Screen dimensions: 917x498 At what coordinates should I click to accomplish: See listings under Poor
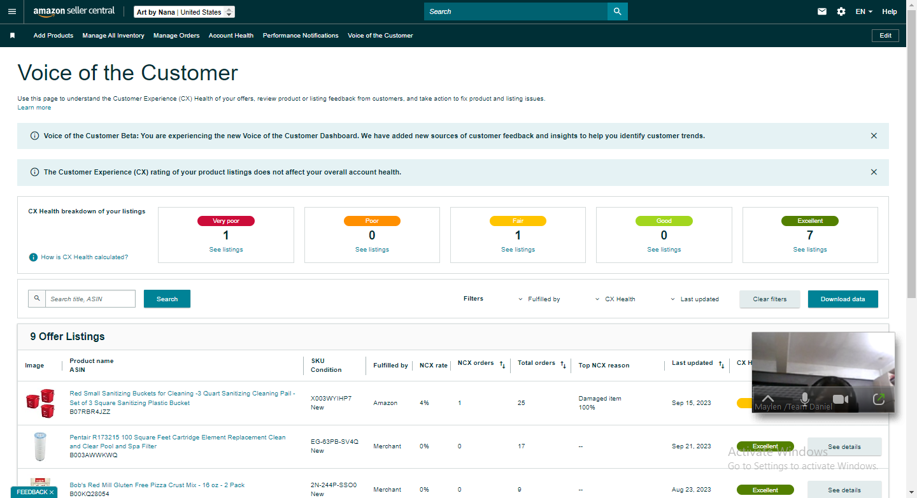pos(372,250)
